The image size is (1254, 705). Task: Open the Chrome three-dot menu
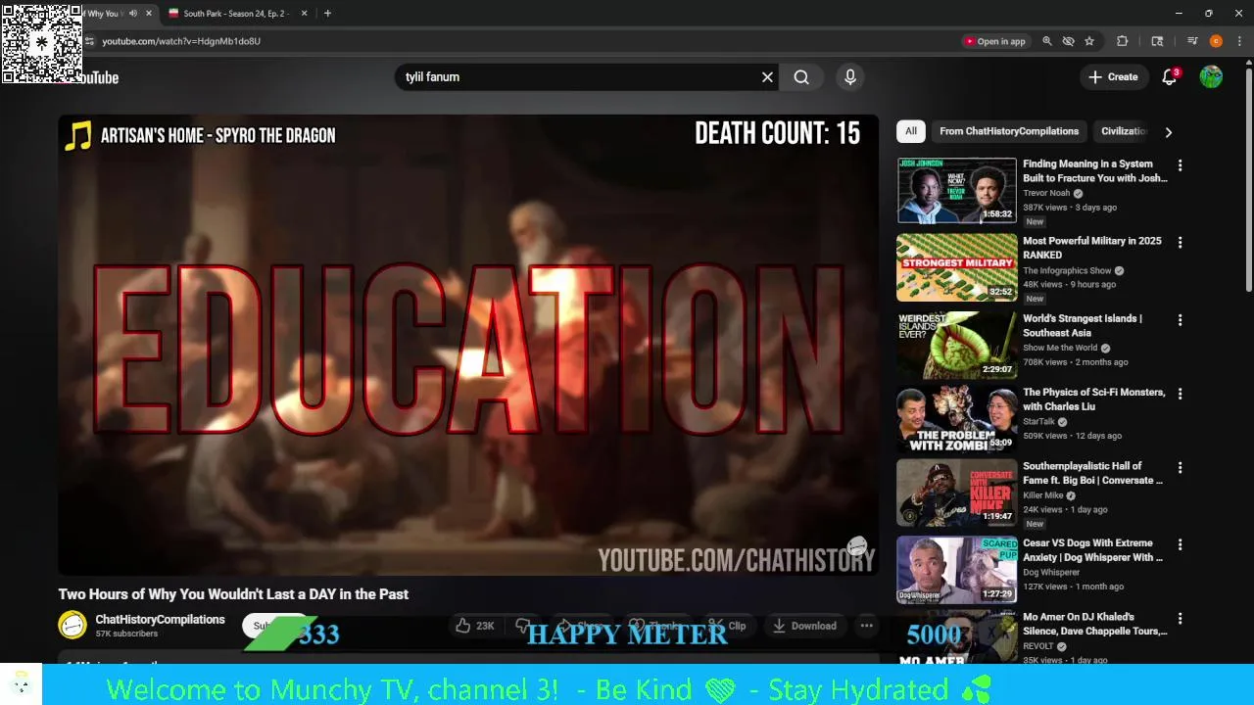click(x=1239, y=41)
